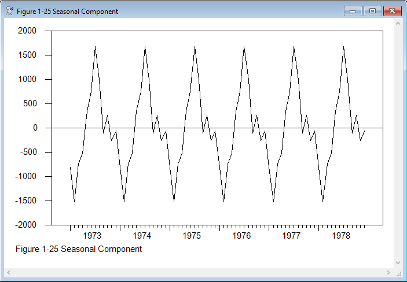This screenshot has width=407, height=282.
Task: Click the vertical scrollbar down arrow
Action: click(x=398, y=262)
